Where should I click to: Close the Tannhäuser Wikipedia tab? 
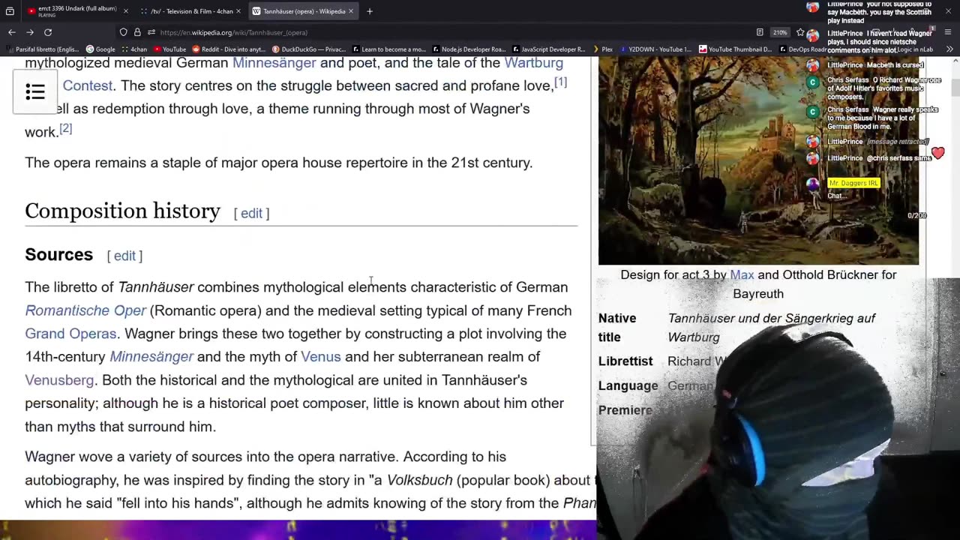pyautogui.click(x=351, y=11)
